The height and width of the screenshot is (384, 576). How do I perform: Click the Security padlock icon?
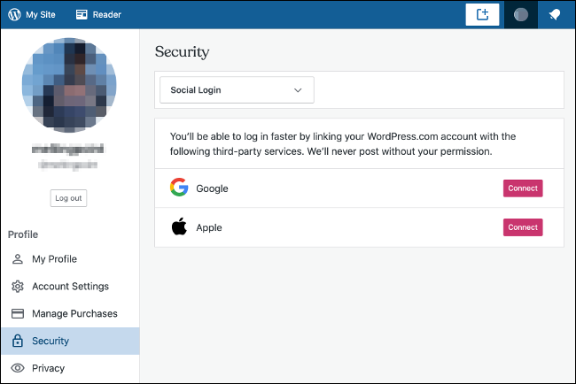coord(17,341)
